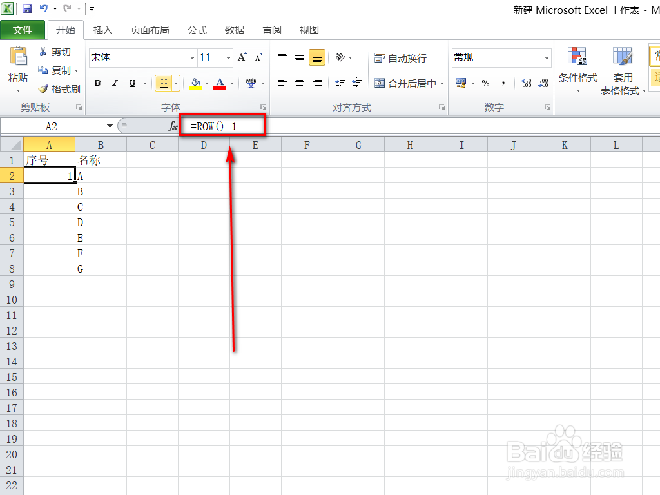Click the red font color A
The image size is (660, 495).
(x=220, y=83)
